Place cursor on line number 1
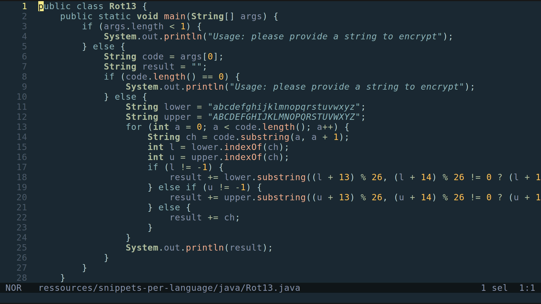Screen dimensions: 541x304 coord(24,6)
